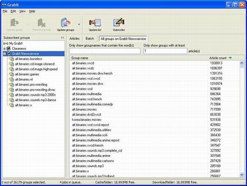Open the Edit menu
Screen dimensions: 247x186
[x=13, y=11]
